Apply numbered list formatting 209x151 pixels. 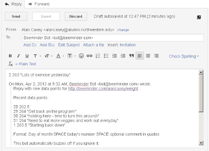point(98,56)
